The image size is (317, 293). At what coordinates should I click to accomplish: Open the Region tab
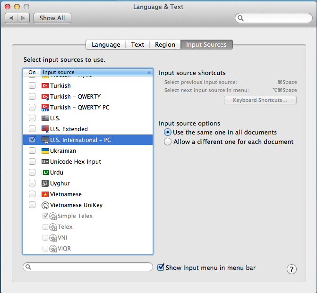pos(165,45)
